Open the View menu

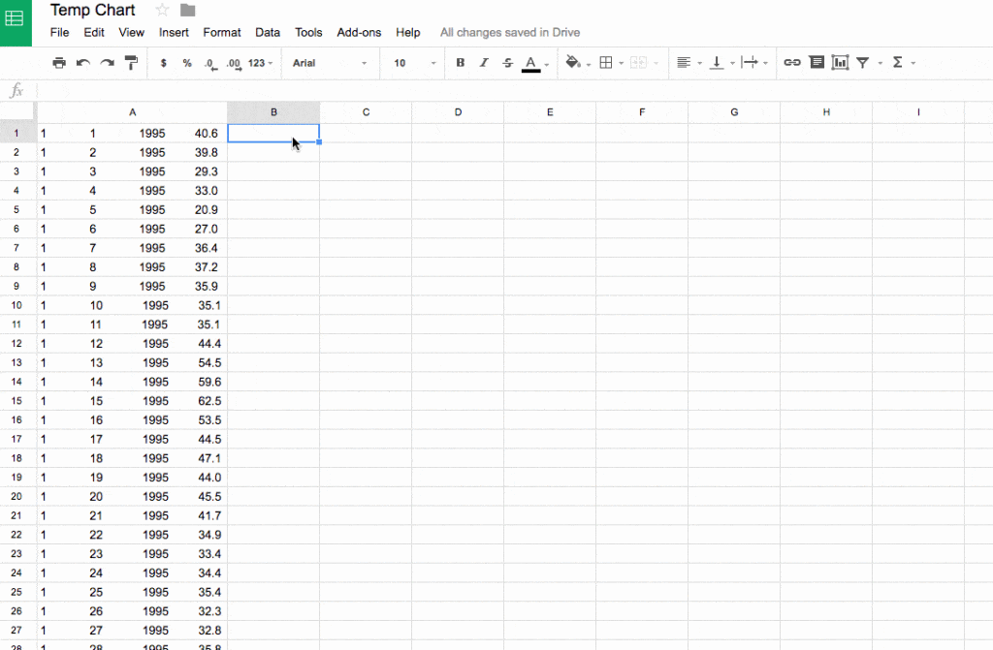click(x=131, y=32)
